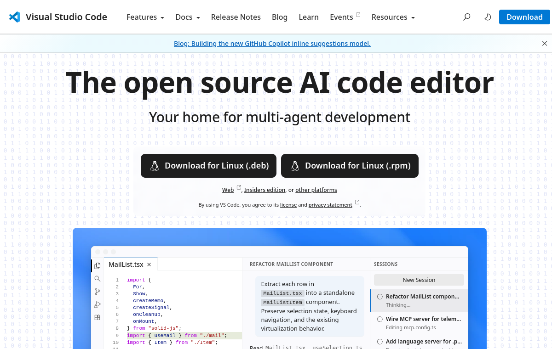Click the blue Download button in header
Screen dimensions: 552x349
524,17
